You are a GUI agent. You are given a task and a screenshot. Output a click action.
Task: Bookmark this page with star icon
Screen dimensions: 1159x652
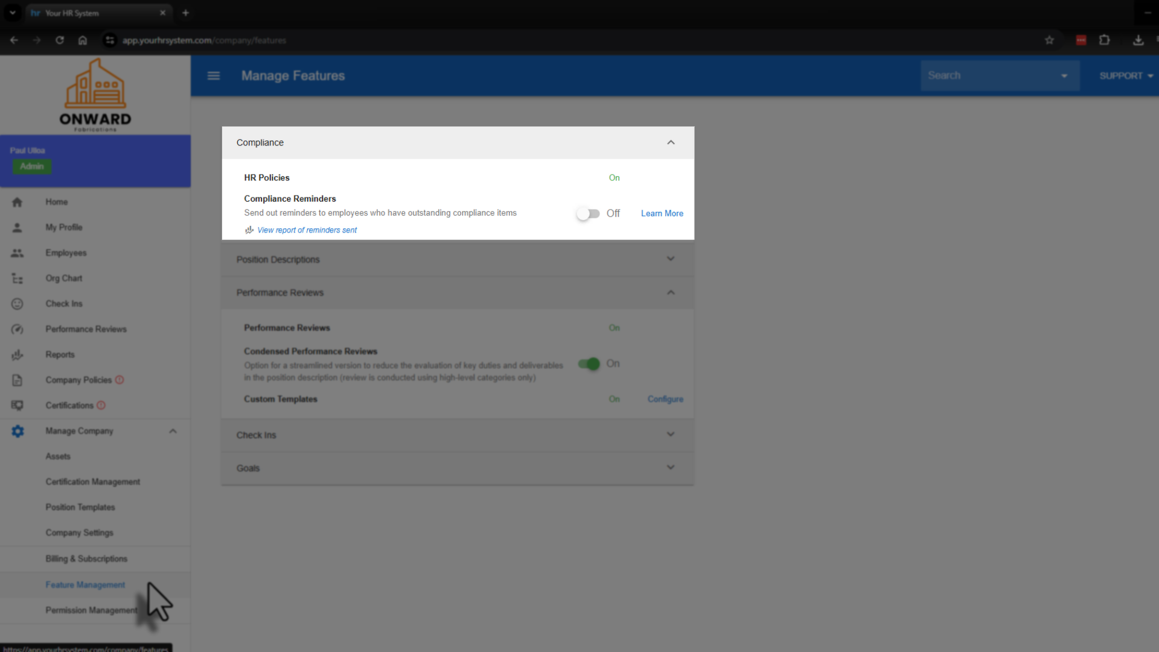(1049, 40)
